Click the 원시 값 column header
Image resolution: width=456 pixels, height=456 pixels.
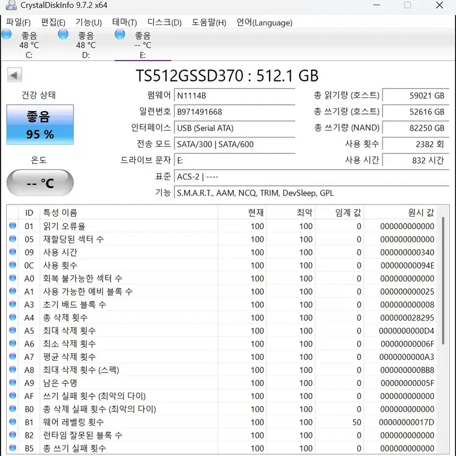point(401,213)
